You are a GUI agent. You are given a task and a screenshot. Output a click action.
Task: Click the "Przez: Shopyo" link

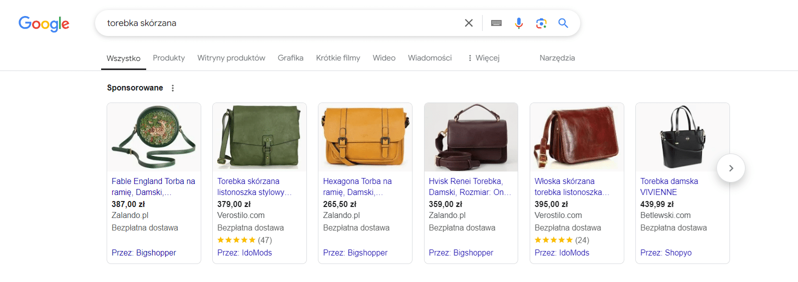pyautogui.click(x=666, y=252)
